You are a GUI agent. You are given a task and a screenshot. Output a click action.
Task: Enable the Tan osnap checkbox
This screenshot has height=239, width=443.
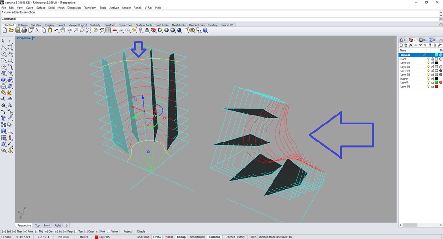75,232
